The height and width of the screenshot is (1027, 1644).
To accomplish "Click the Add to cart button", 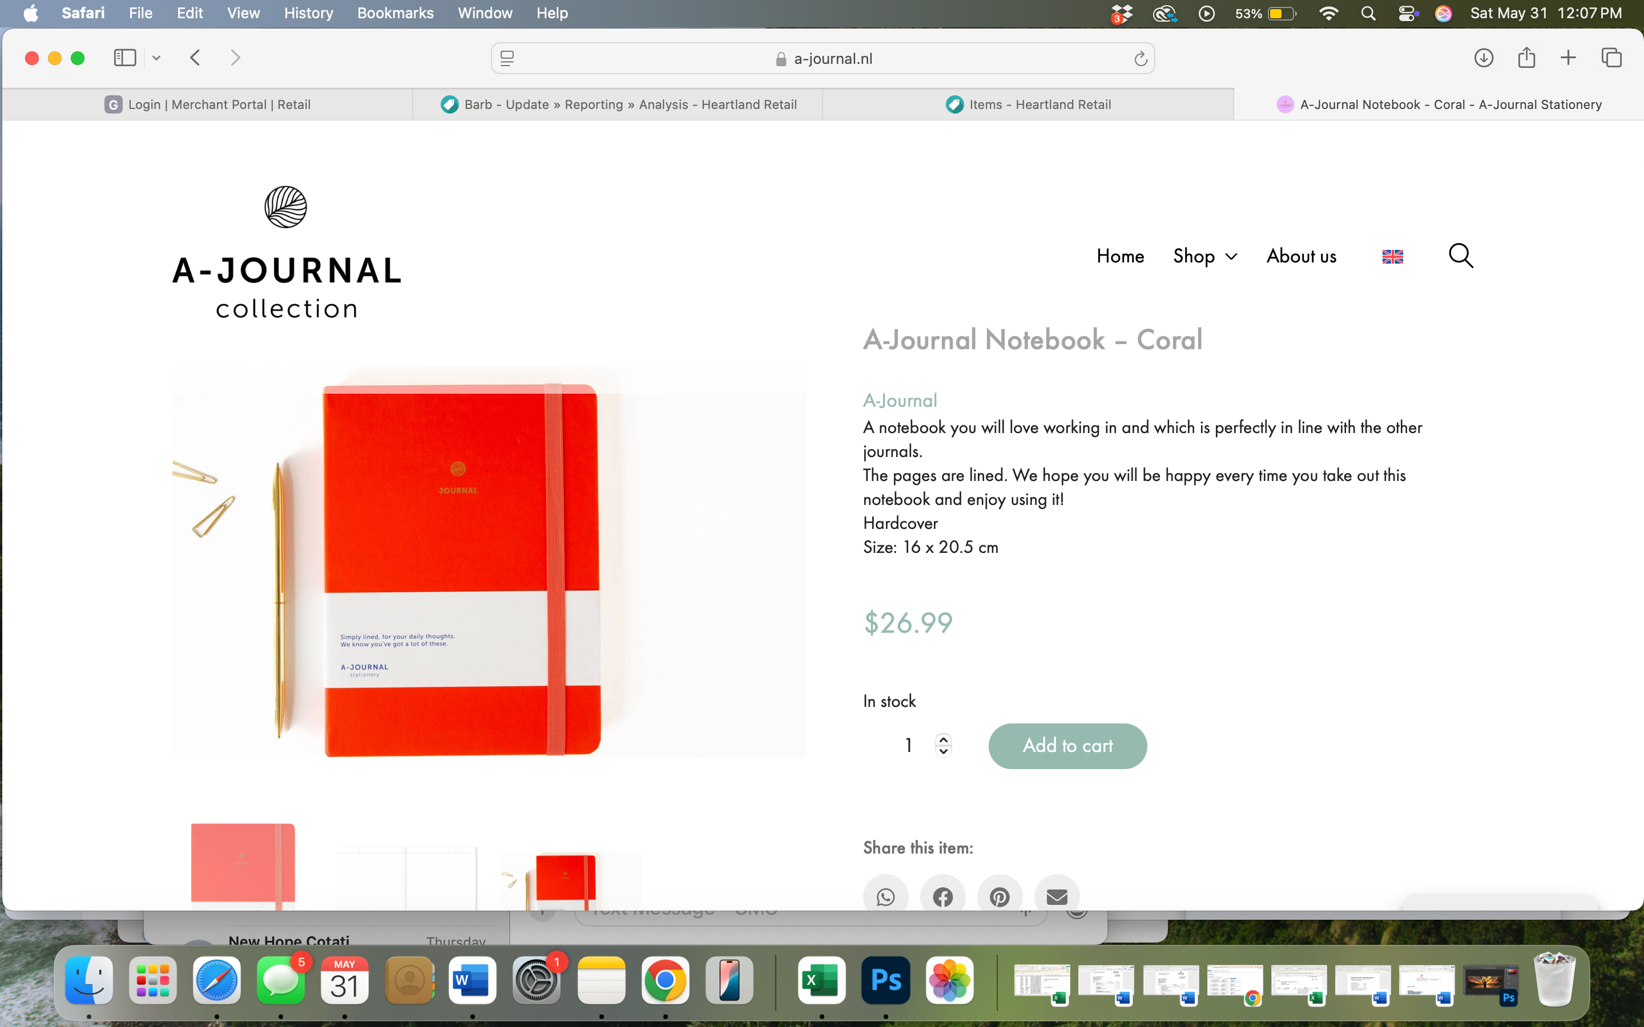I will (x=1067, y=746).
